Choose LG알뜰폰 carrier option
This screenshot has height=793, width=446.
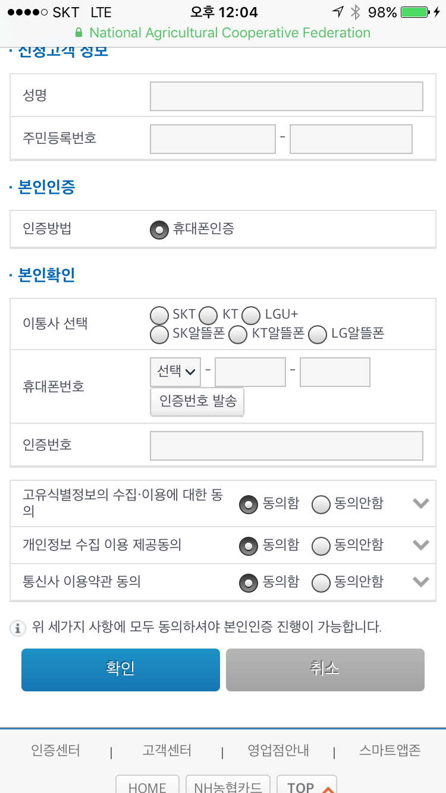318,335
